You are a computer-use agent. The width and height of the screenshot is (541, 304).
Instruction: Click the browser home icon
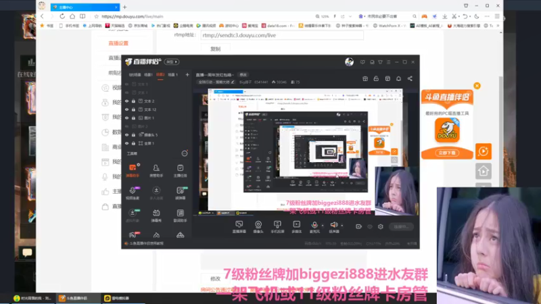pos(72,16)
